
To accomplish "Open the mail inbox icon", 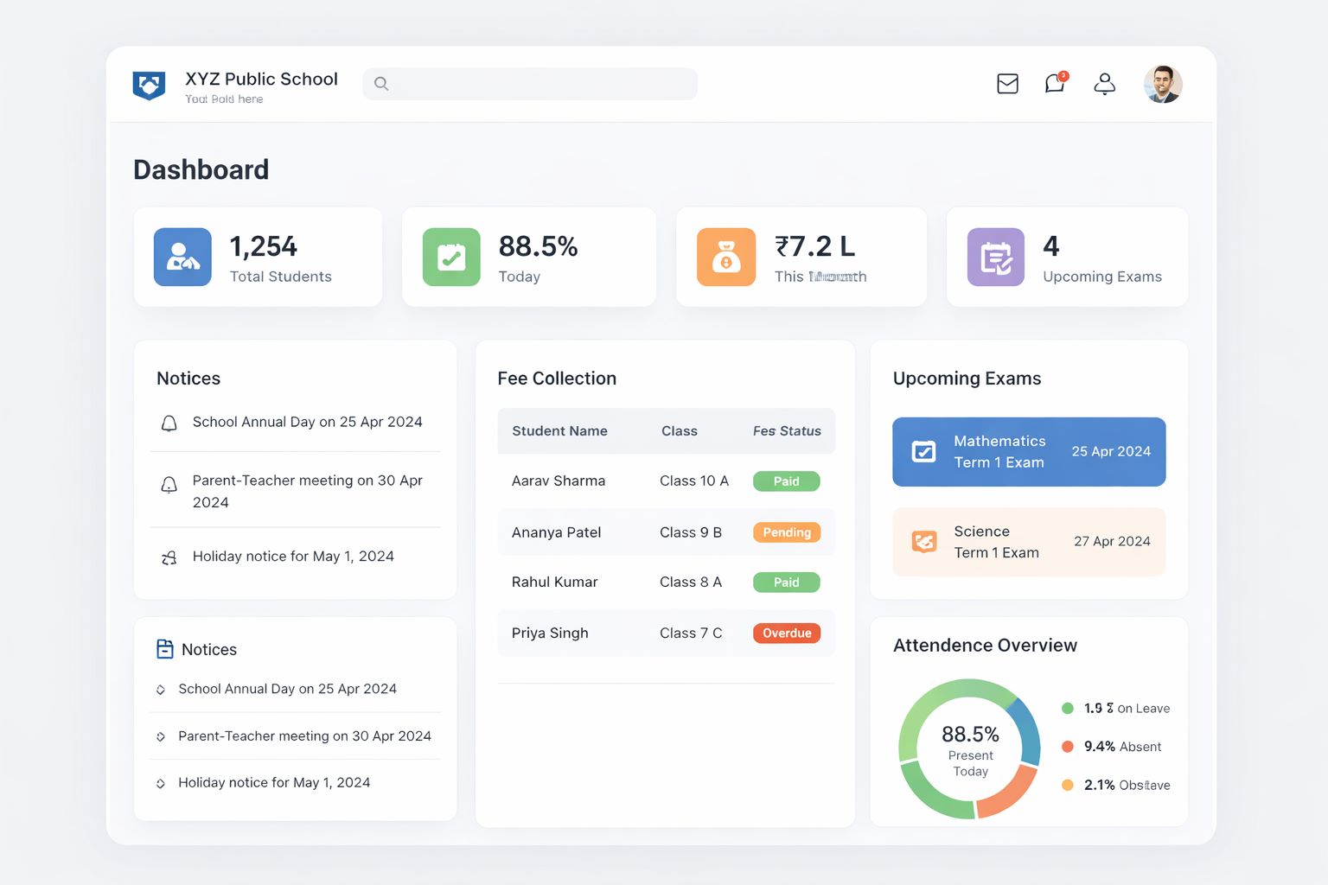I will [1007, 83].
